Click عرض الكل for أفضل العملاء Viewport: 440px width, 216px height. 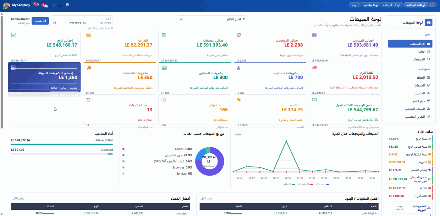19,198
